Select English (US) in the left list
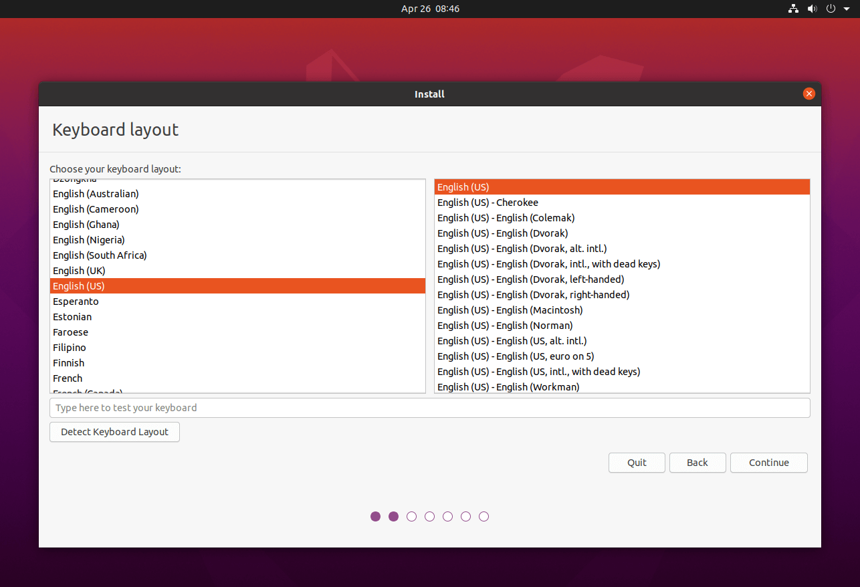The height and width of the screenshot is (587, 860). point(237,286)
